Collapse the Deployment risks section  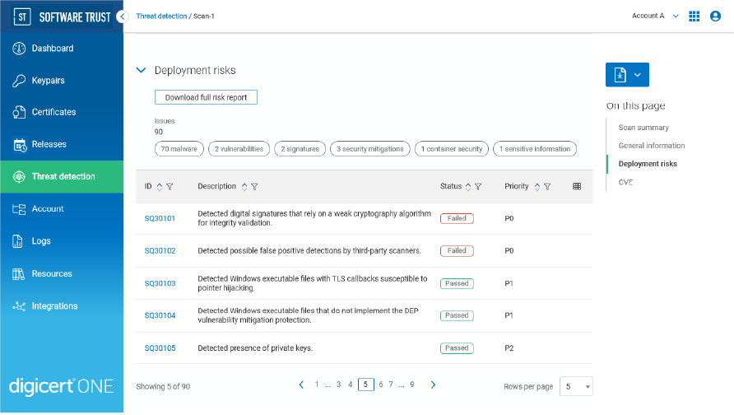coord(141,70)
